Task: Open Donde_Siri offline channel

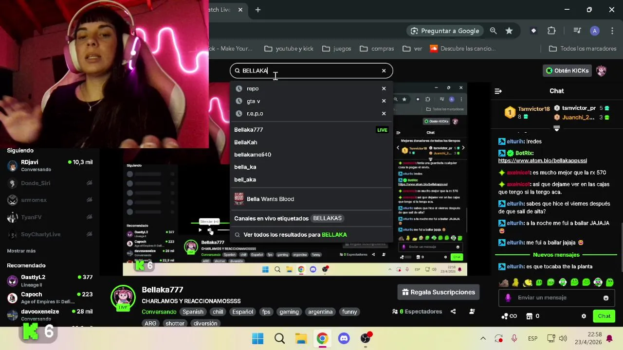Action: (x=50, y=183)
